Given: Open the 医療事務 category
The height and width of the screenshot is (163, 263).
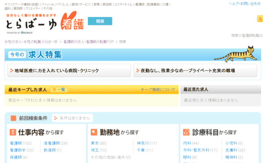Looking at the screenshot, I should tap(153, 5).
